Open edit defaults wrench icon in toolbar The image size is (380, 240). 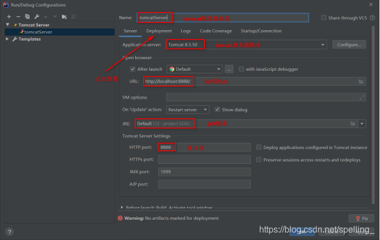pyautogui.click(x=37, y=16)
